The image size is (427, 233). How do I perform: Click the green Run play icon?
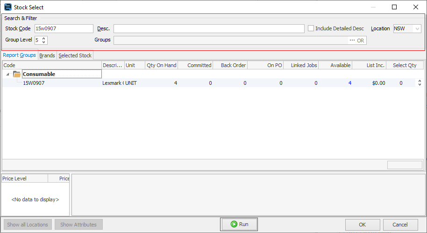point(234,224)
